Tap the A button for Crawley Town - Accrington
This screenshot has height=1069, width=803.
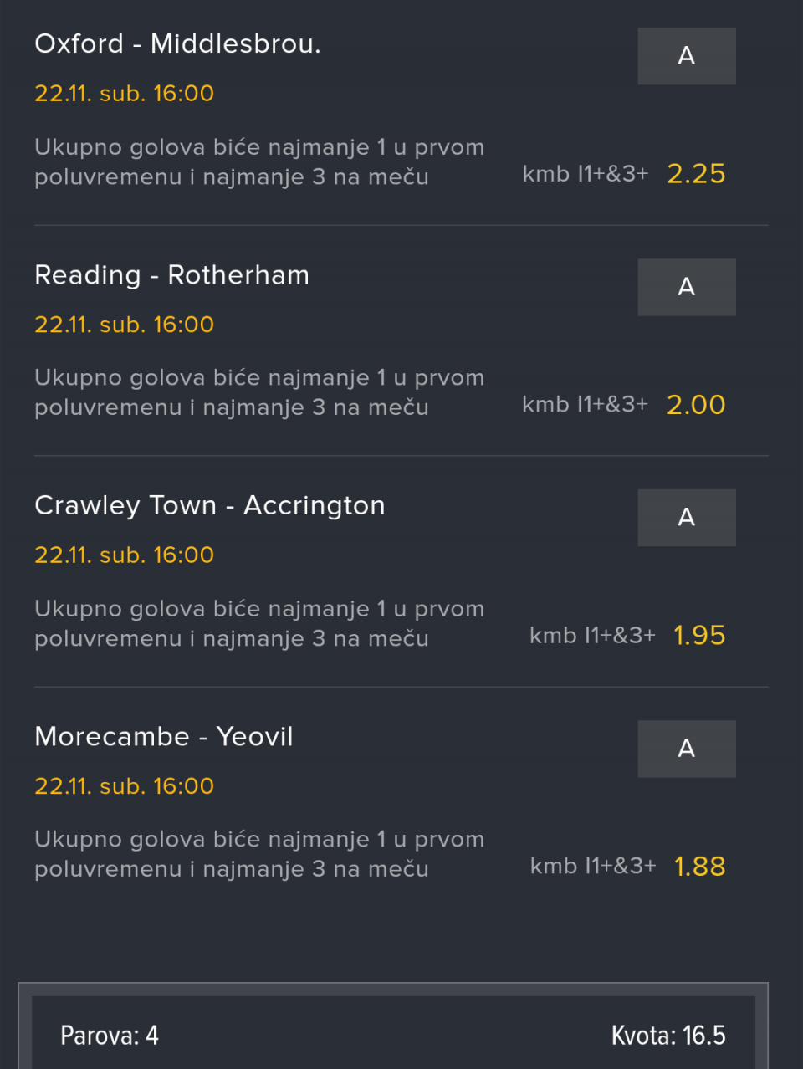[686, 518]
